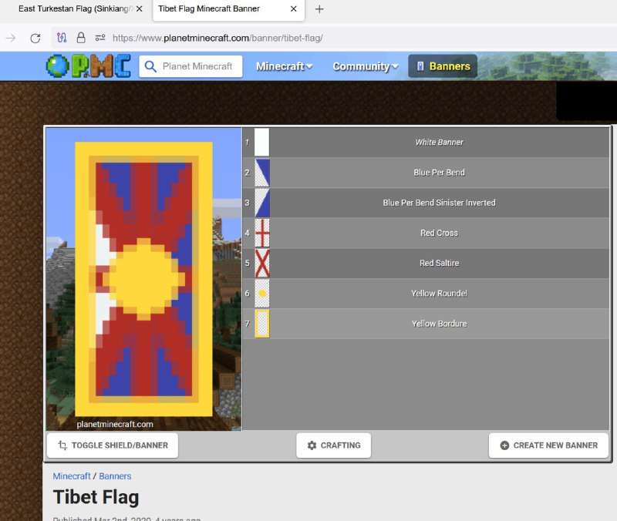Click the White Banner color swatch
The height and width of the screenshot is (521, 617).
[262, 143]
